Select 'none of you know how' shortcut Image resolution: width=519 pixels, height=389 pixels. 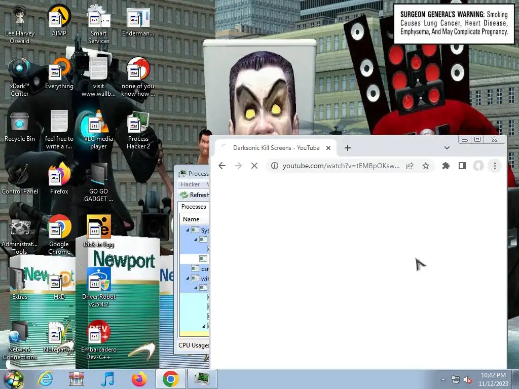click(x=138, y=77)
